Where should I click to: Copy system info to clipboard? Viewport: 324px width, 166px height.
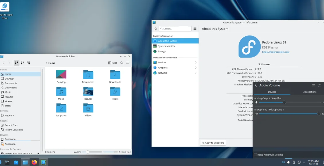213,143
